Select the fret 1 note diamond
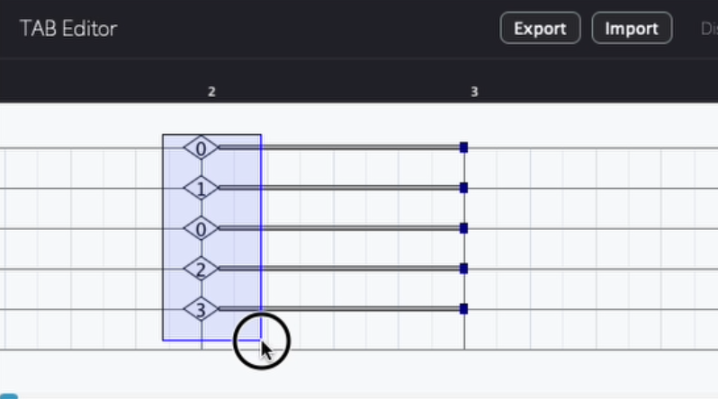 click(201, 188)
